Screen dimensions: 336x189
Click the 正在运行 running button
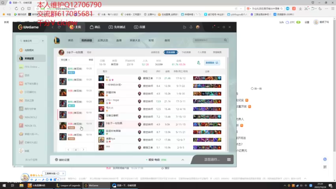212,160
